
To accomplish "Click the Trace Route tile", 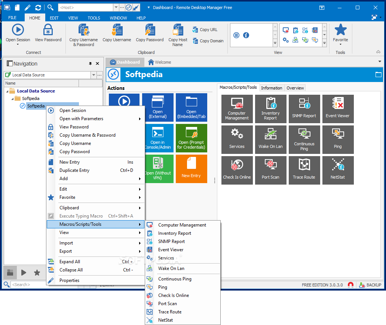I will (304, 170).
